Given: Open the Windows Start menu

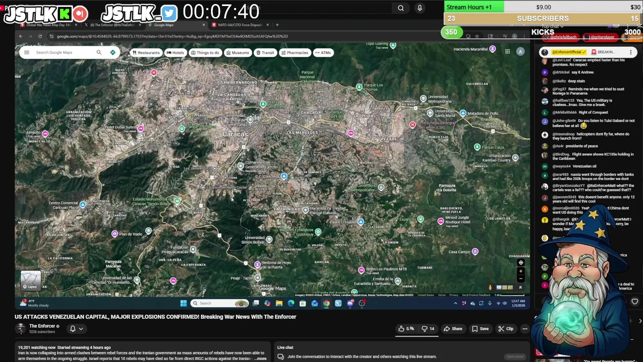Looking at the screenshot, I should coord(183,303).
